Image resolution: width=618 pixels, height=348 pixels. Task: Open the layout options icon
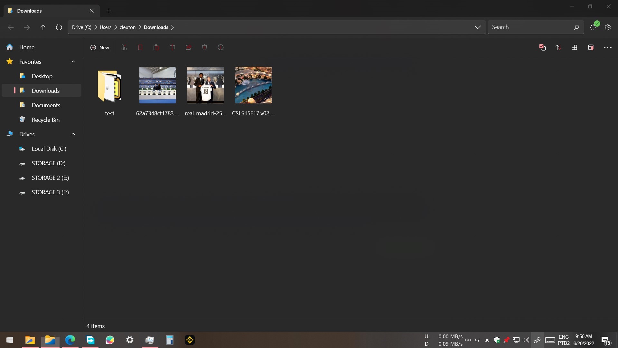pyautogui.click(x=574, y=47)
